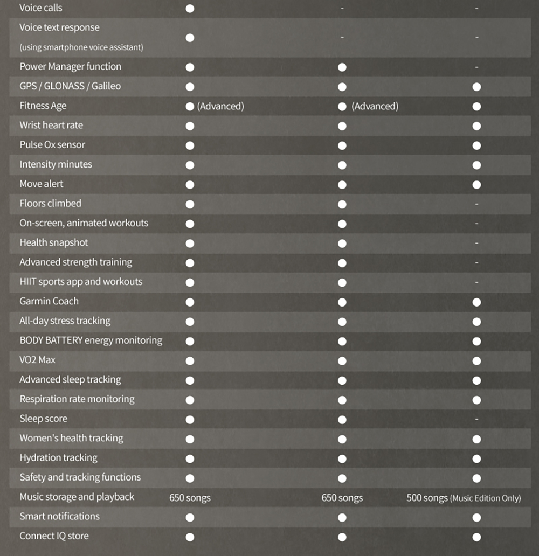Click the Smart notifications second-column dot
Viewport: 539px width, 556px height.
tap(342, 517)
